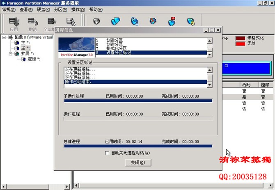Screen dimensions: 275x190
Task: Click the locked list toolbar icon
Action: coord(71,22)
